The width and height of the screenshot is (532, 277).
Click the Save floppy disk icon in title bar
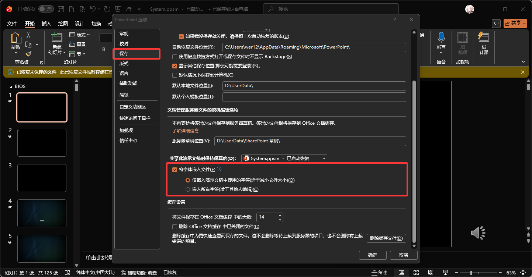point(61,9)
